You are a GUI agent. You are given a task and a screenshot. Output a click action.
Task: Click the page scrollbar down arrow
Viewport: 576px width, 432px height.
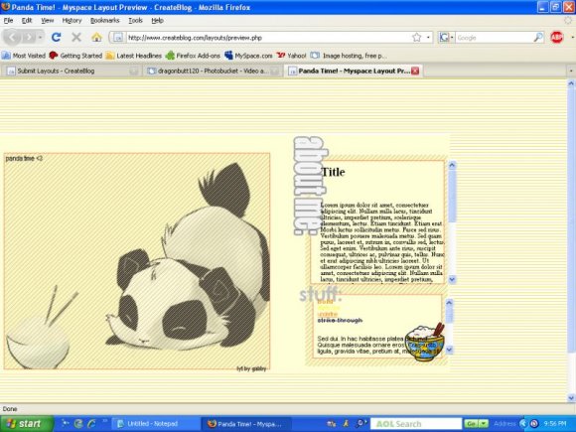(571, 398)
